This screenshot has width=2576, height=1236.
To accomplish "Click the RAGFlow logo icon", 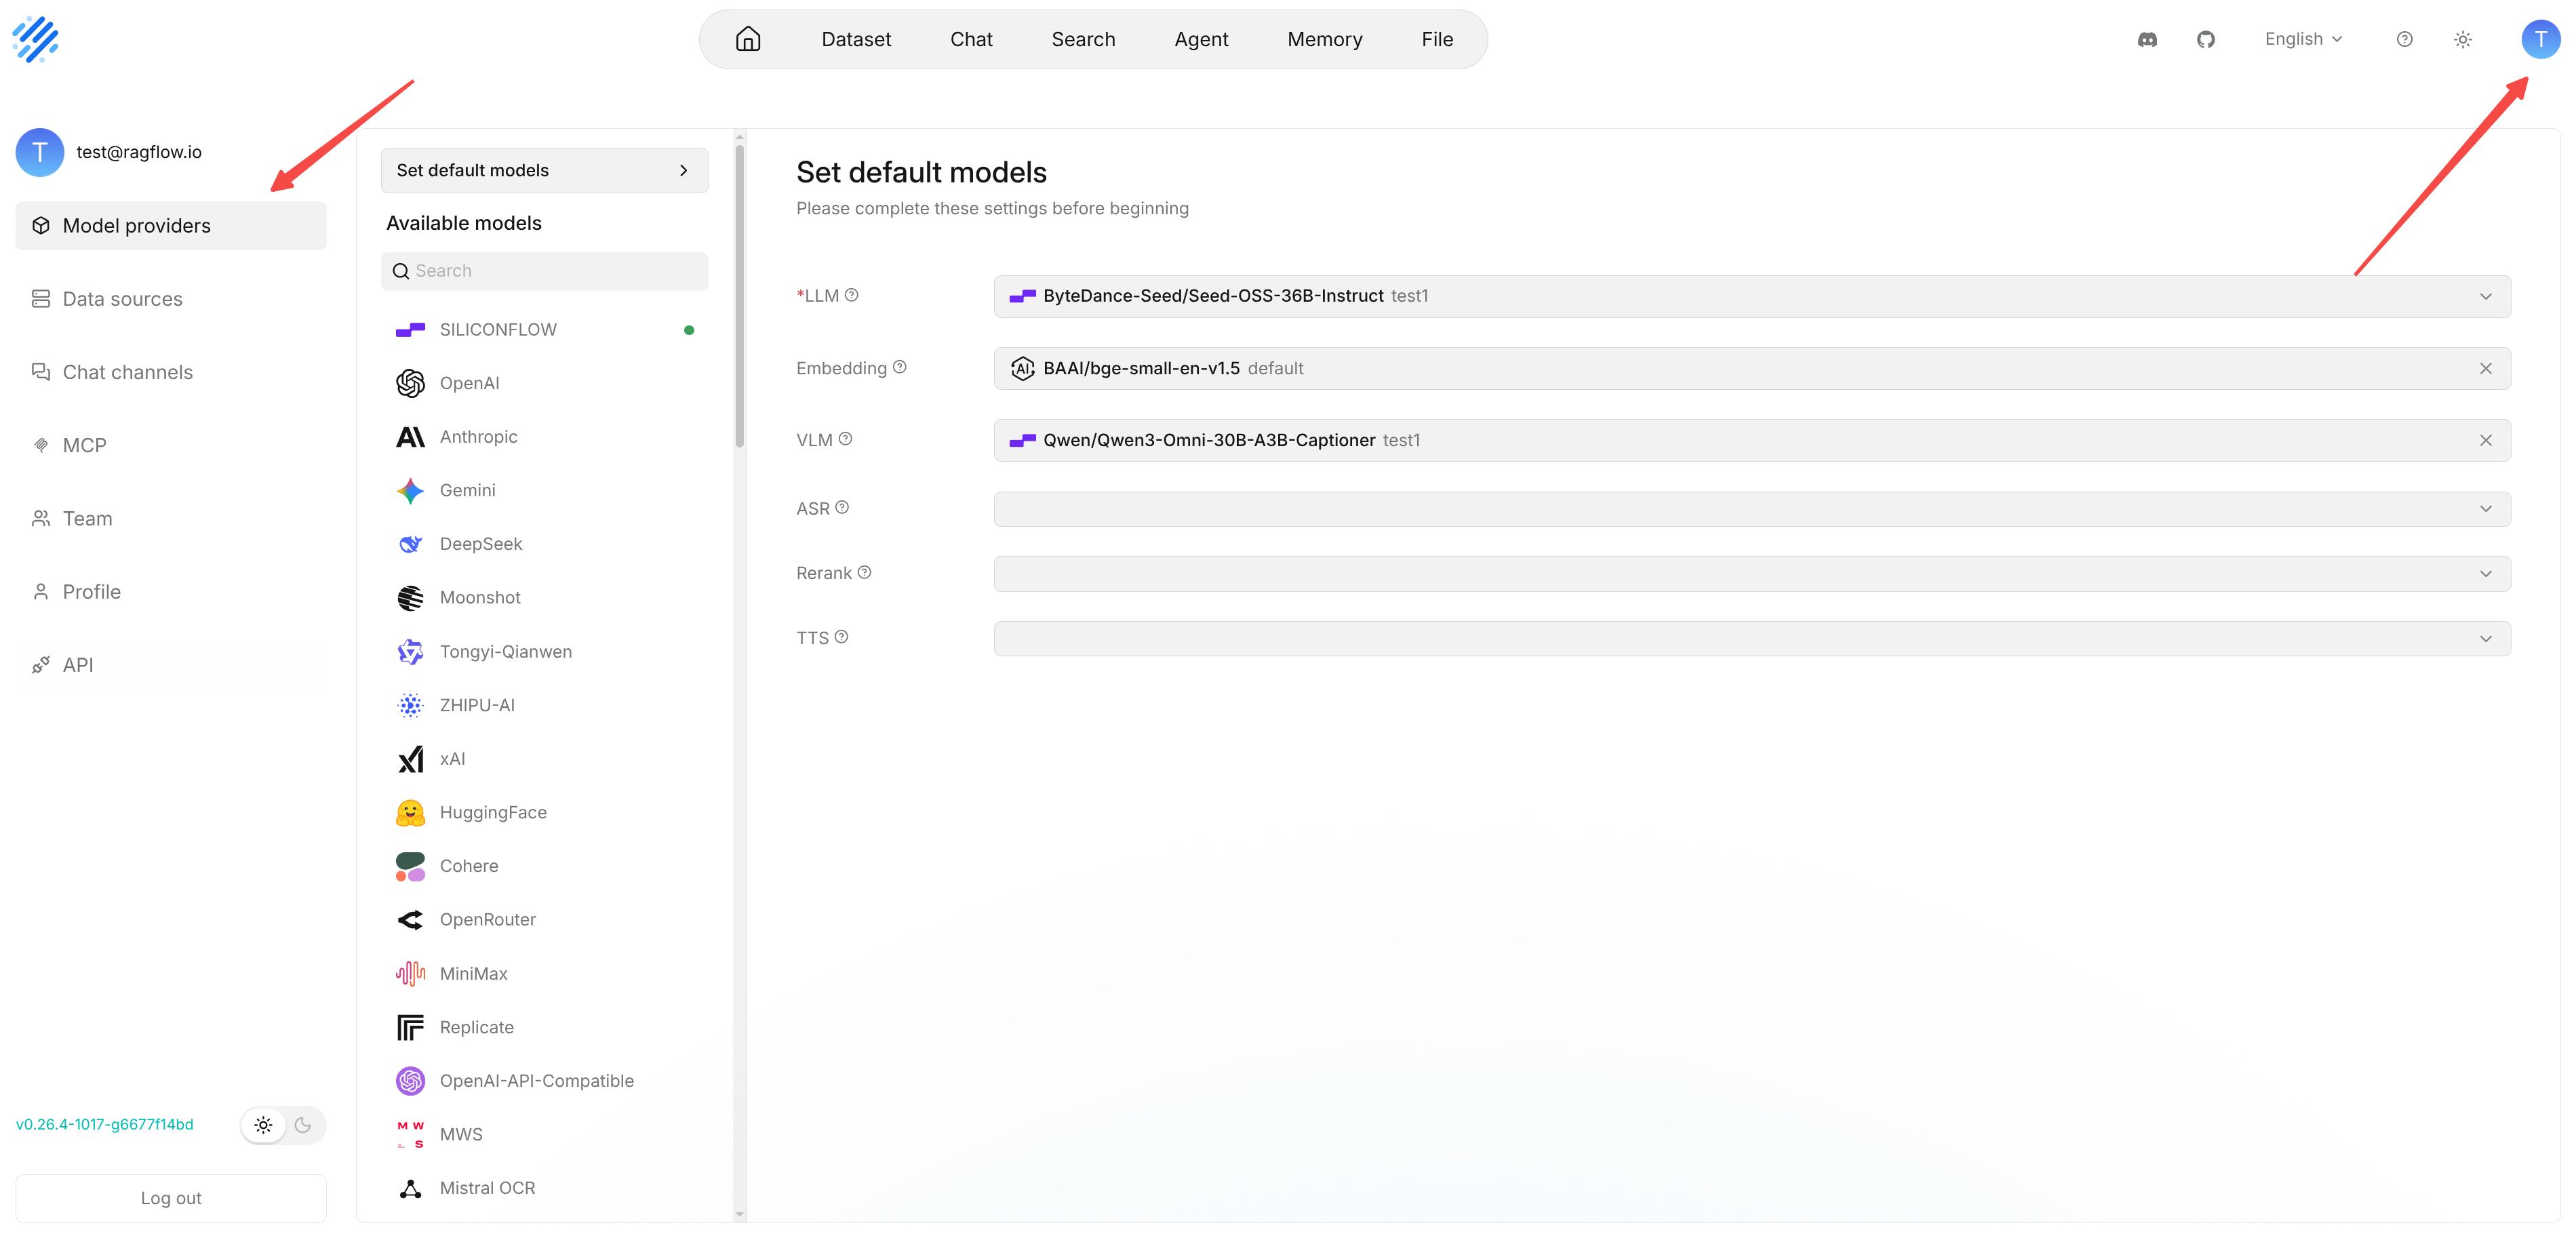I will tap(35, 39).
